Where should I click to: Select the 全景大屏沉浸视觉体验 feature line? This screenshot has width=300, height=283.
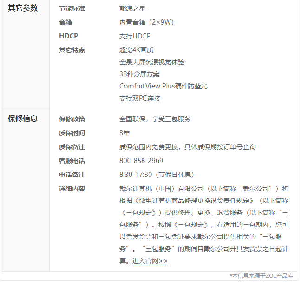[x=152, y=62]
